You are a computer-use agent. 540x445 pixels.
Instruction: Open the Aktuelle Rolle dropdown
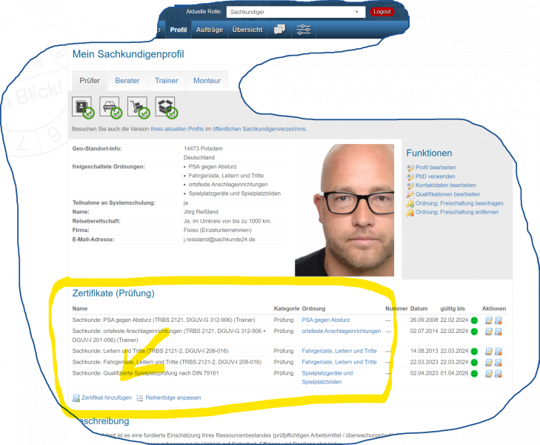295,12
